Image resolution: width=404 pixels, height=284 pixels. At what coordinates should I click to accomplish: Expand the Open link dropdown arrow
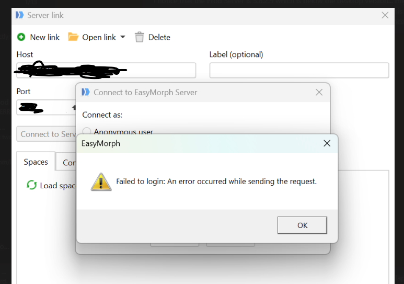123,37
